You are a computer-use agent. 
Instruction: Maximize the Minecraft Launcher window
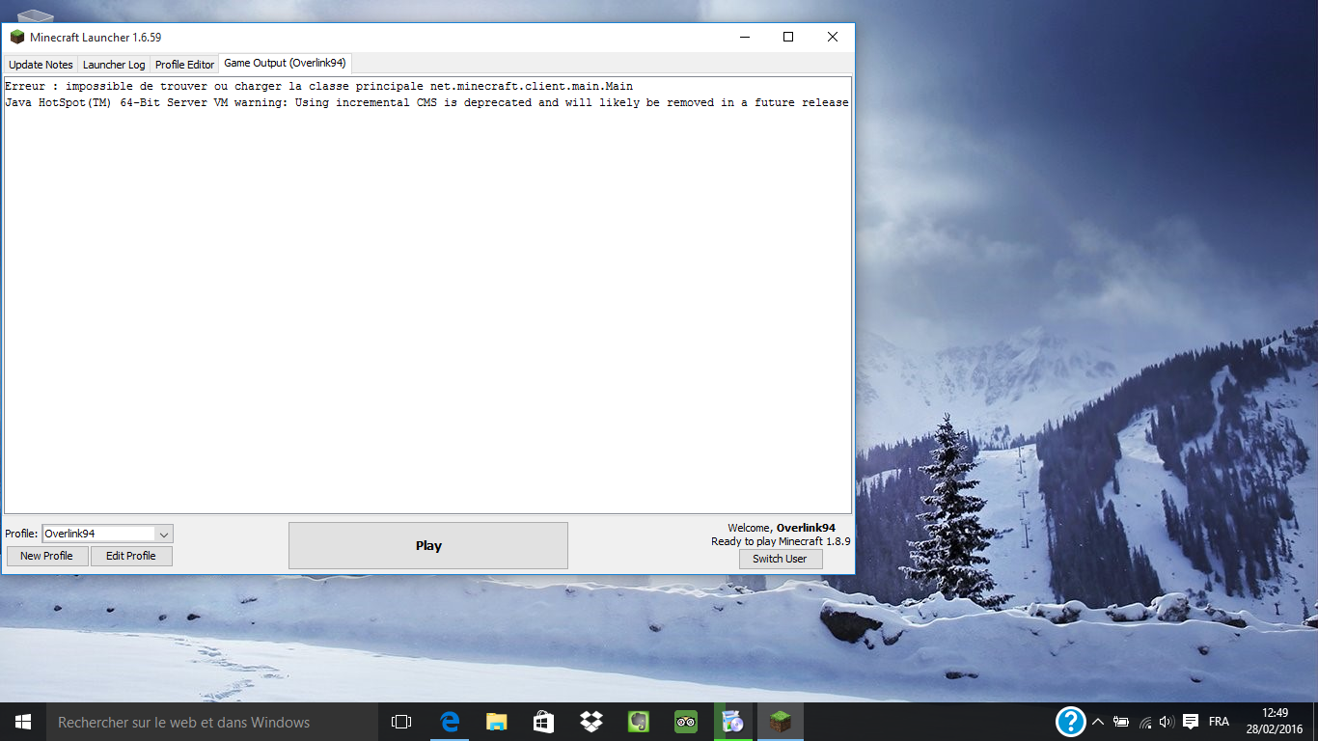[788, 37]
